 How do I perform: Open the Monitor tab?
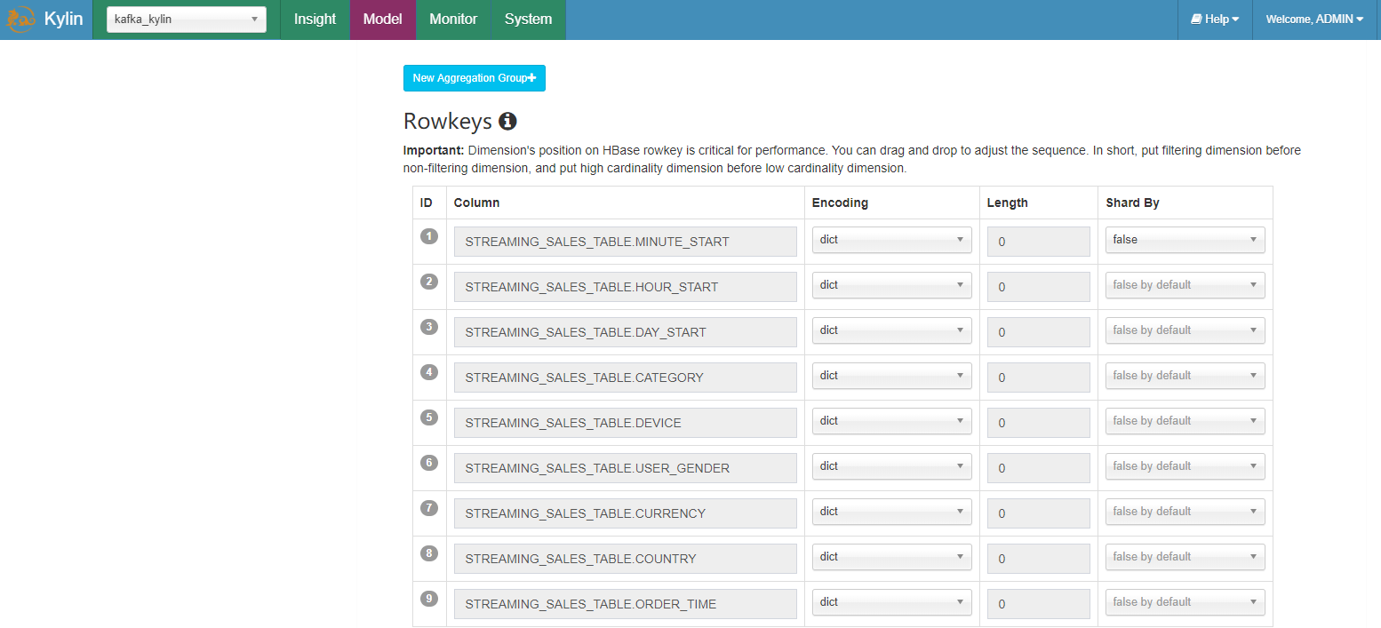[453, 20]
